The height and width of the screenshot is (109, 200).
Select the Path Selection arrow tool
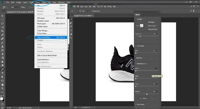(x=2, y=77)
